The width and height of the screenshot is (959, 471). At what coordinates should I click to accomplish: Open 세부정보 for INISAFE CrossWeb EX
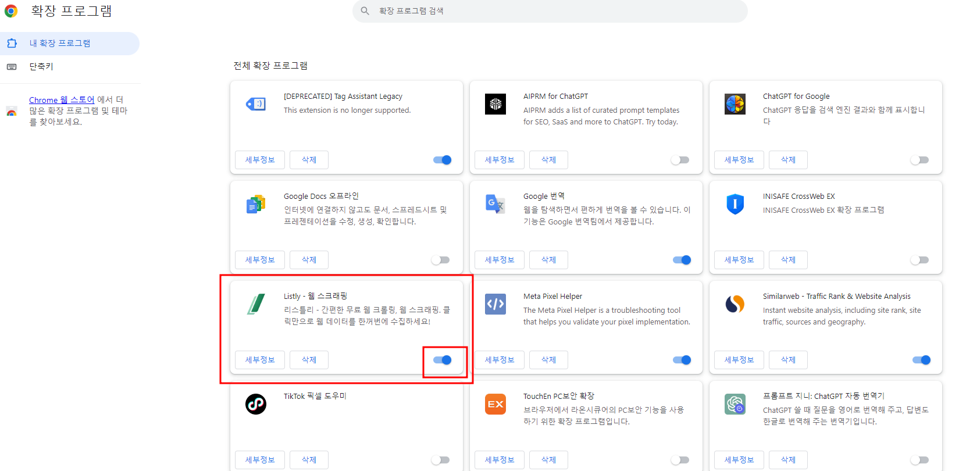coord(739,260)
